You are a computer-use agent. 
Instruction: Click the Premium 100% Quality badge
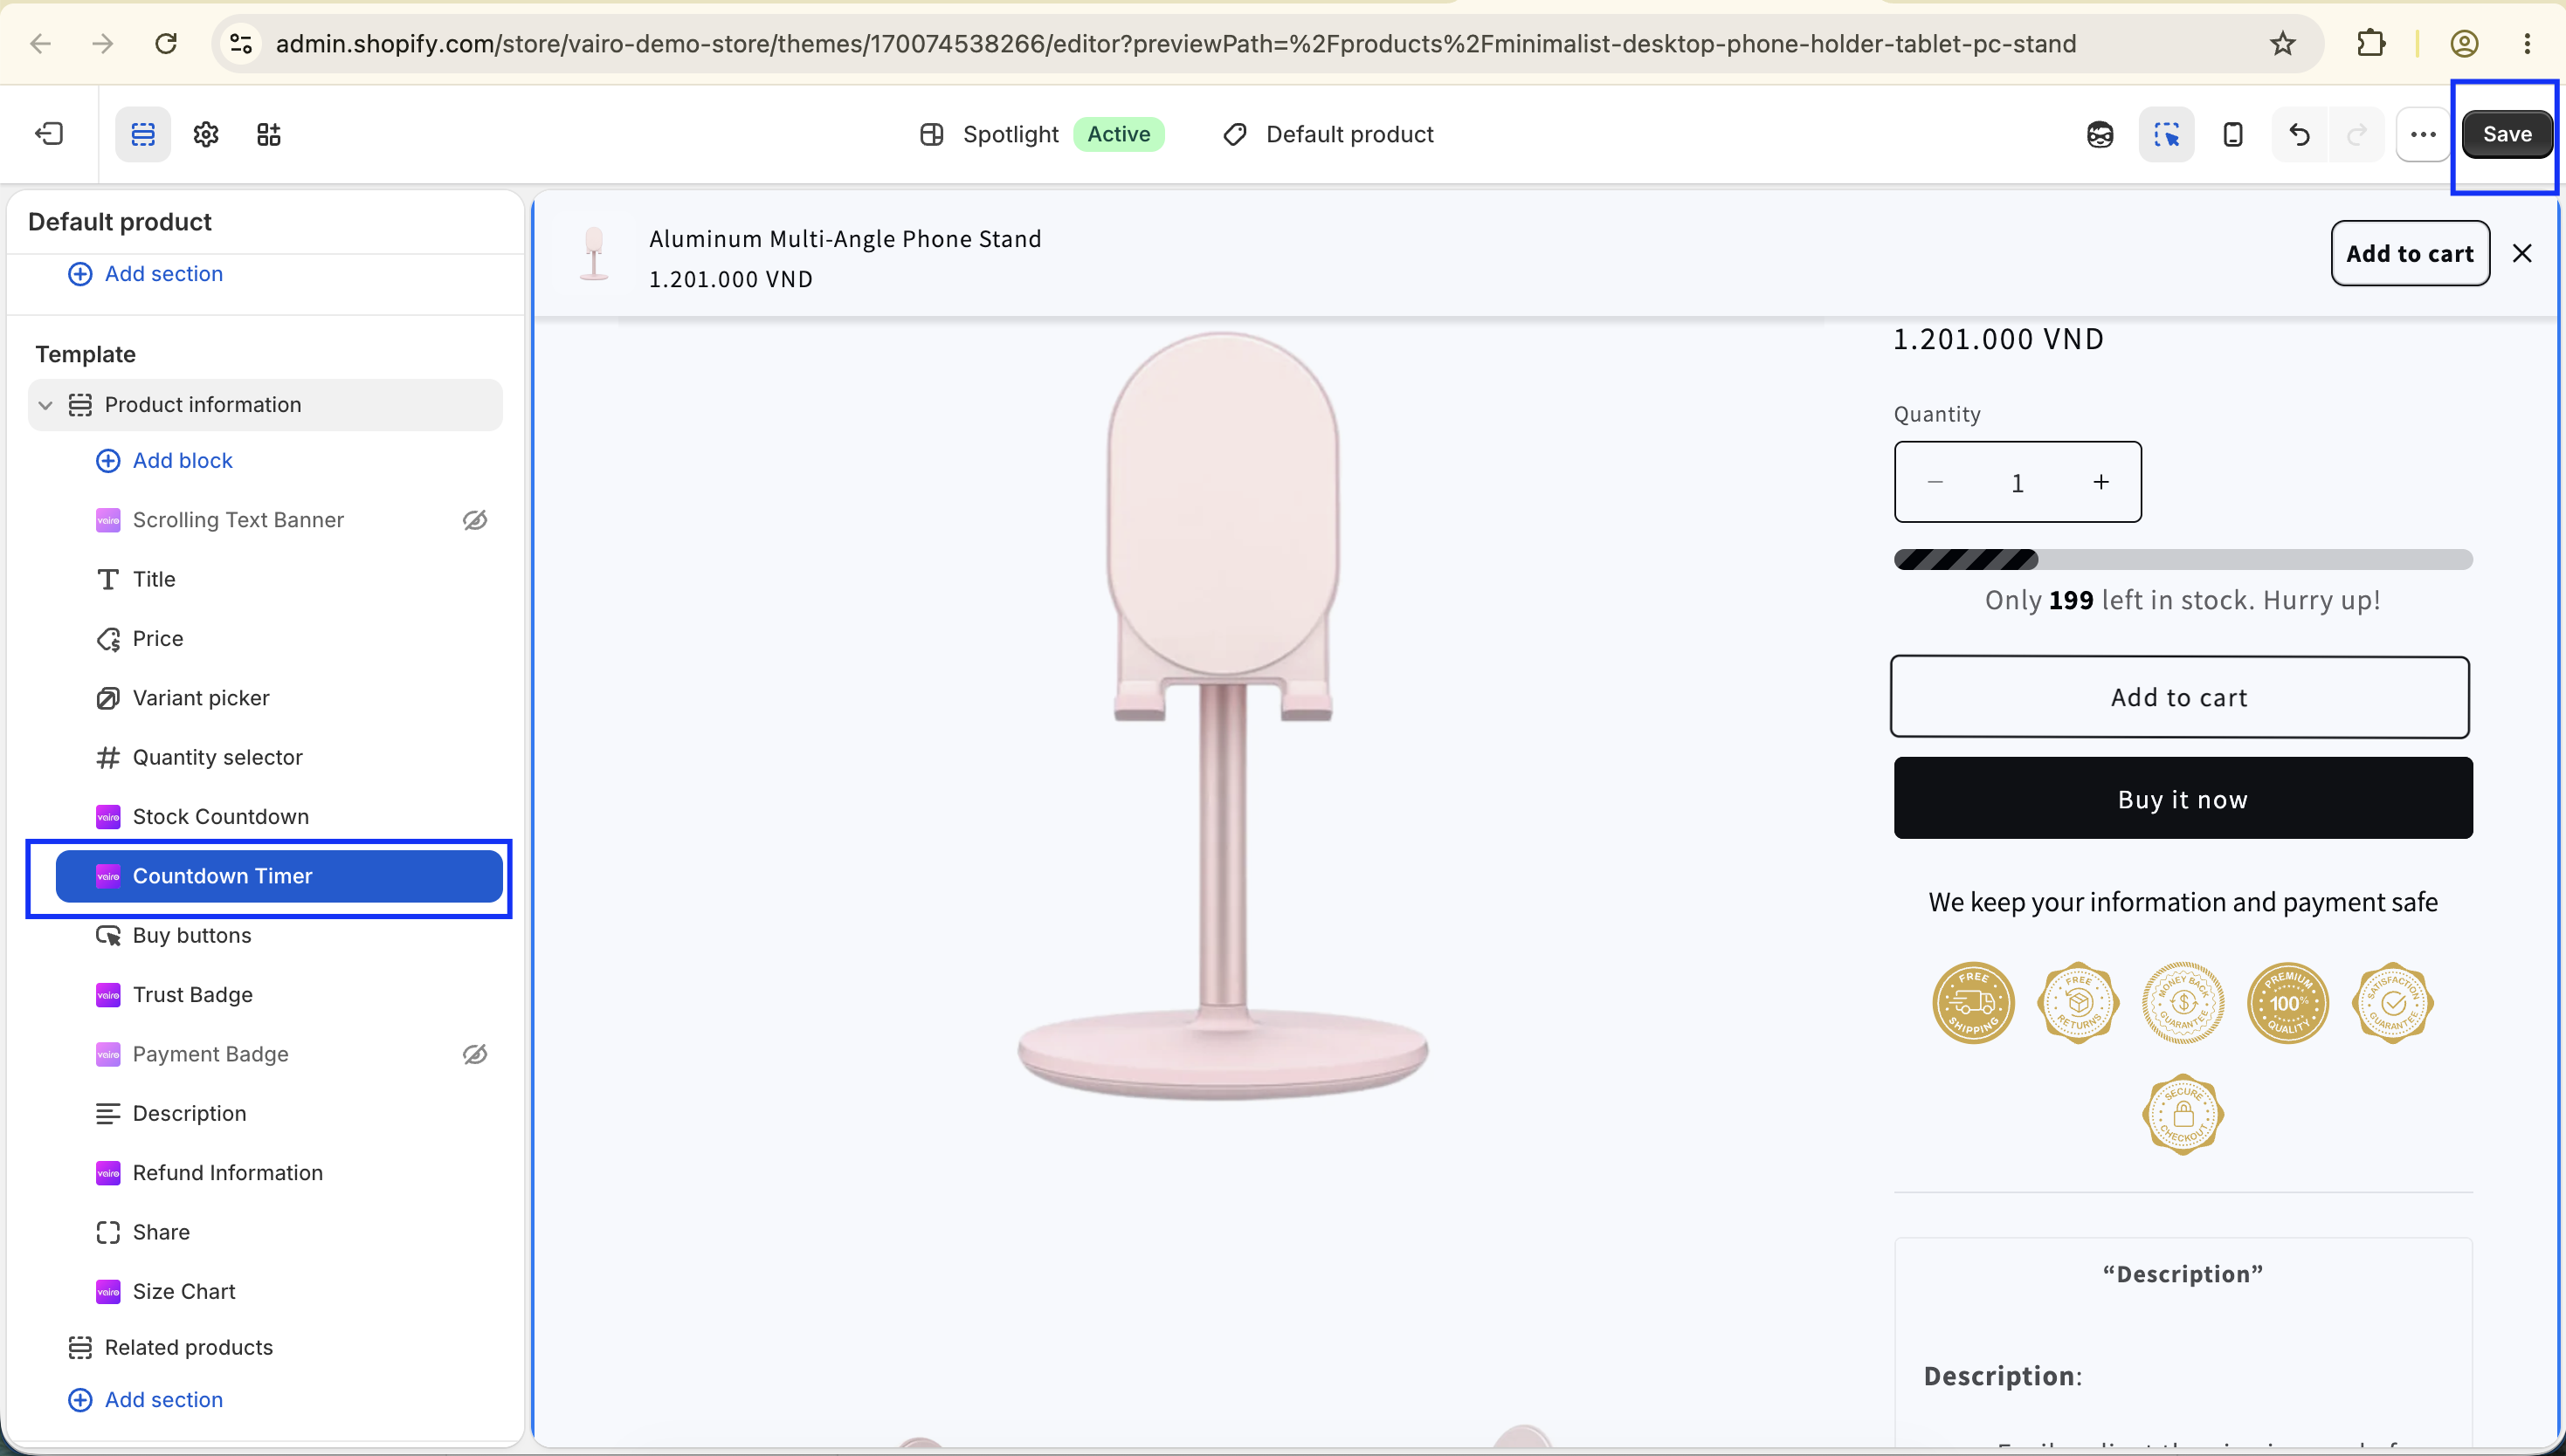[2288, 1003]
